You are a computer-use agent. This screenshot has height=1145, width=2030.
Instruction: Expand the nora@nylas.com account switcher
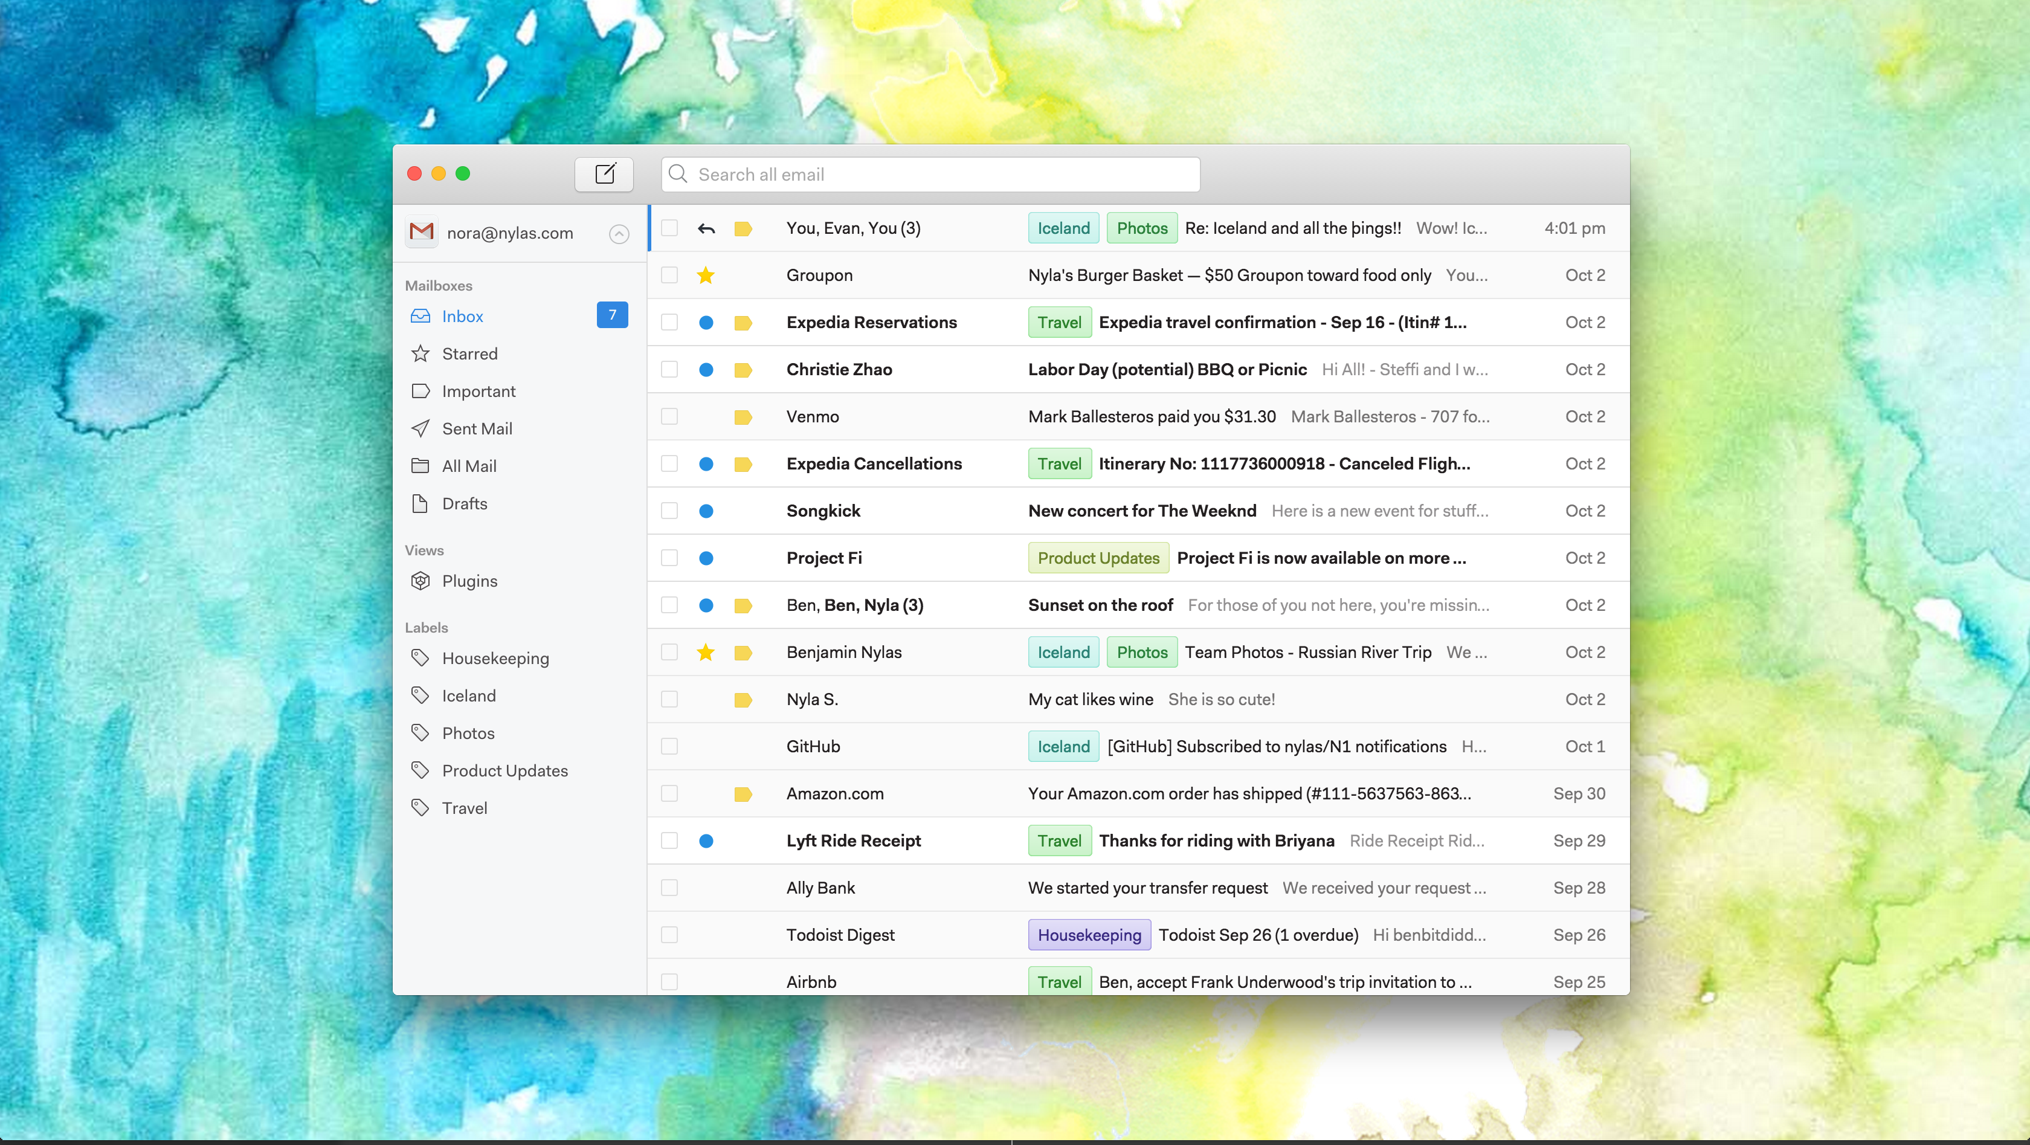(x=619, y=234)
